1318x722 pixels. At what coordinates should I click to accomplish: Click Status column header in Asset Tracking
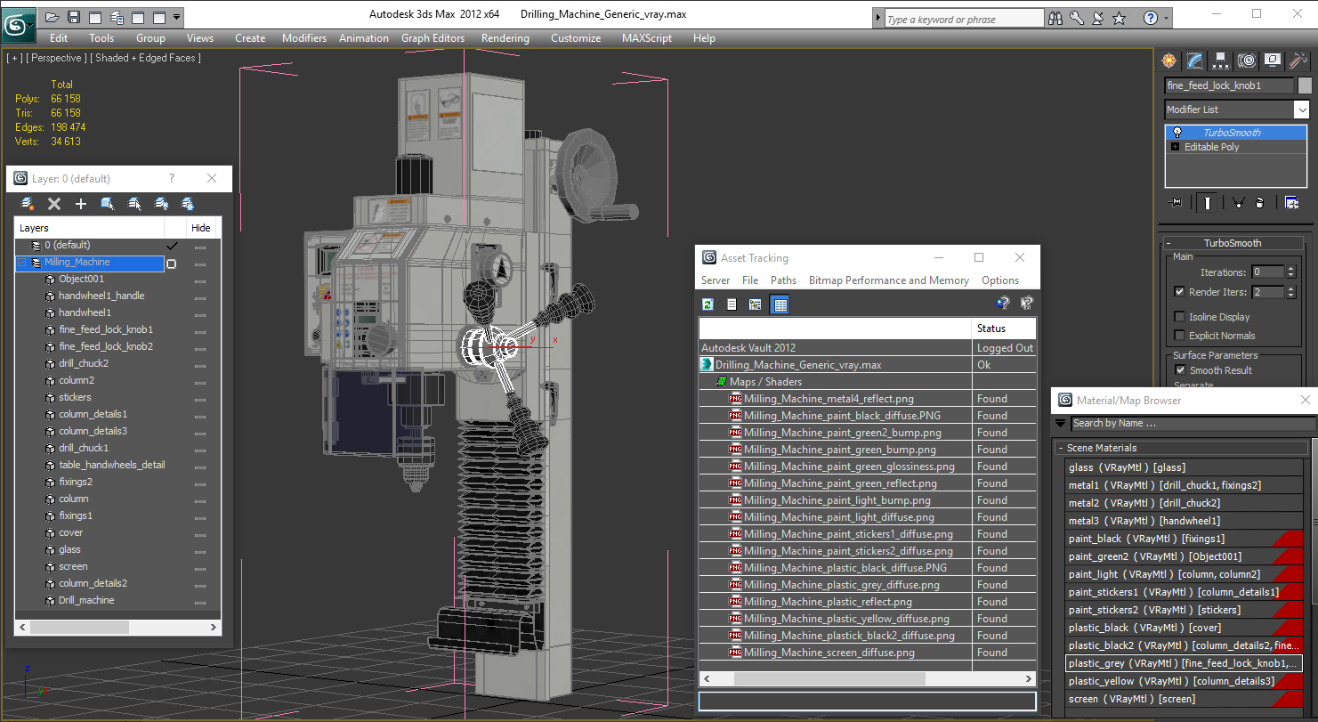(1004, 329)
